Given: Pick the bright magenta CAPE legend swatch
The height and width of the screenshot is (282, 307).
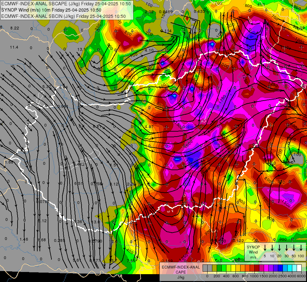Looking at the screenshot, I should click(266, 268).
